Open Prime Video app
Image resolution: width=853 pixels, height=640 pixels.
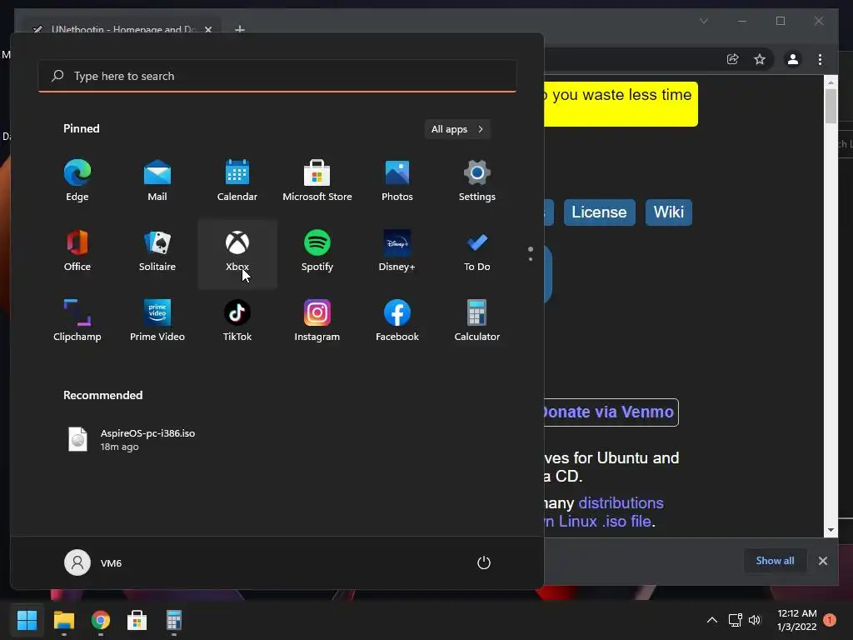(157, 321)
